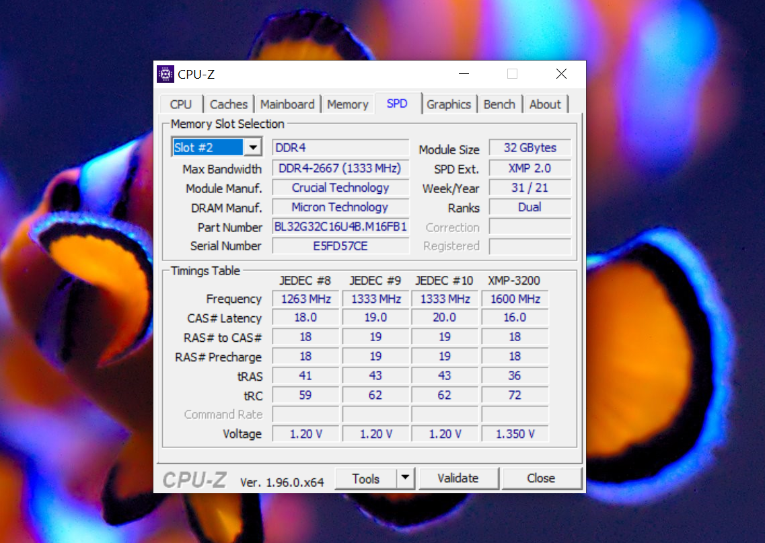The height and width of the screenshot is (543, 765).
Task: Select the SPD tab
Action: pos(397,104)
